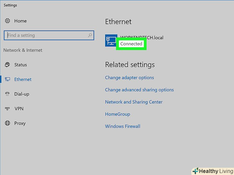Click the VPN icon
The height and width of the screenshot is (175, 234).
[7, 108]
